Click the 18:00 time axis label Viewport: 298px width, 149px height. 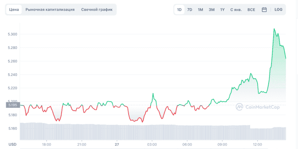(x=47, y=144)
